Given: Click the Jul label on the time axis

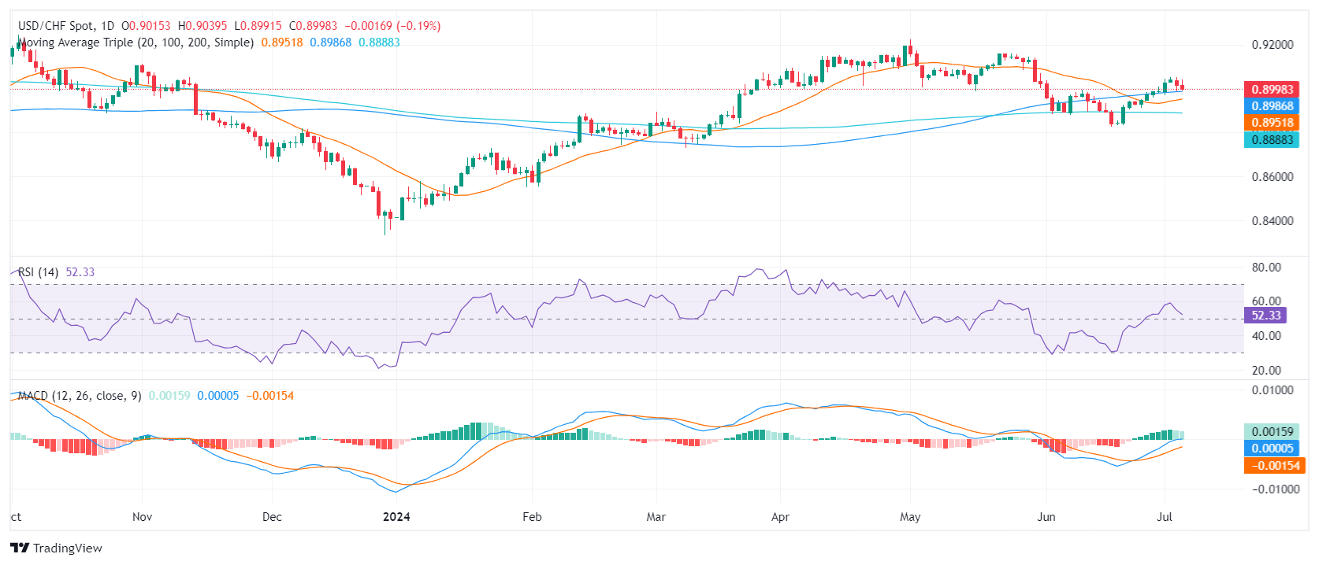Looking at the screenshot, I should [1165, 517].
